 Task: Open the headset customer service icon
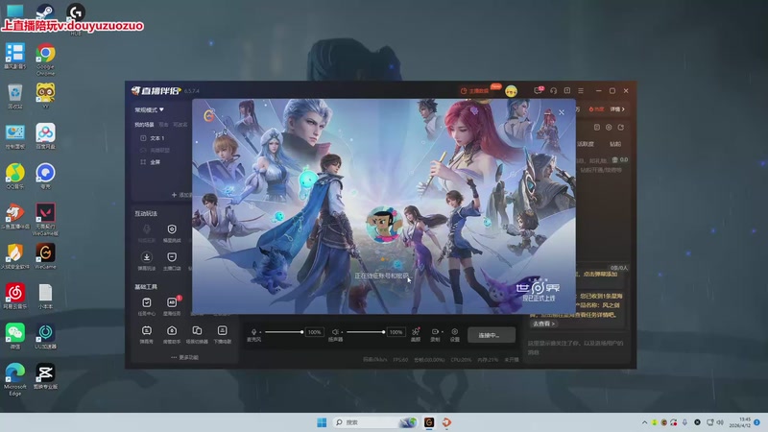click(x=554, y=90)
